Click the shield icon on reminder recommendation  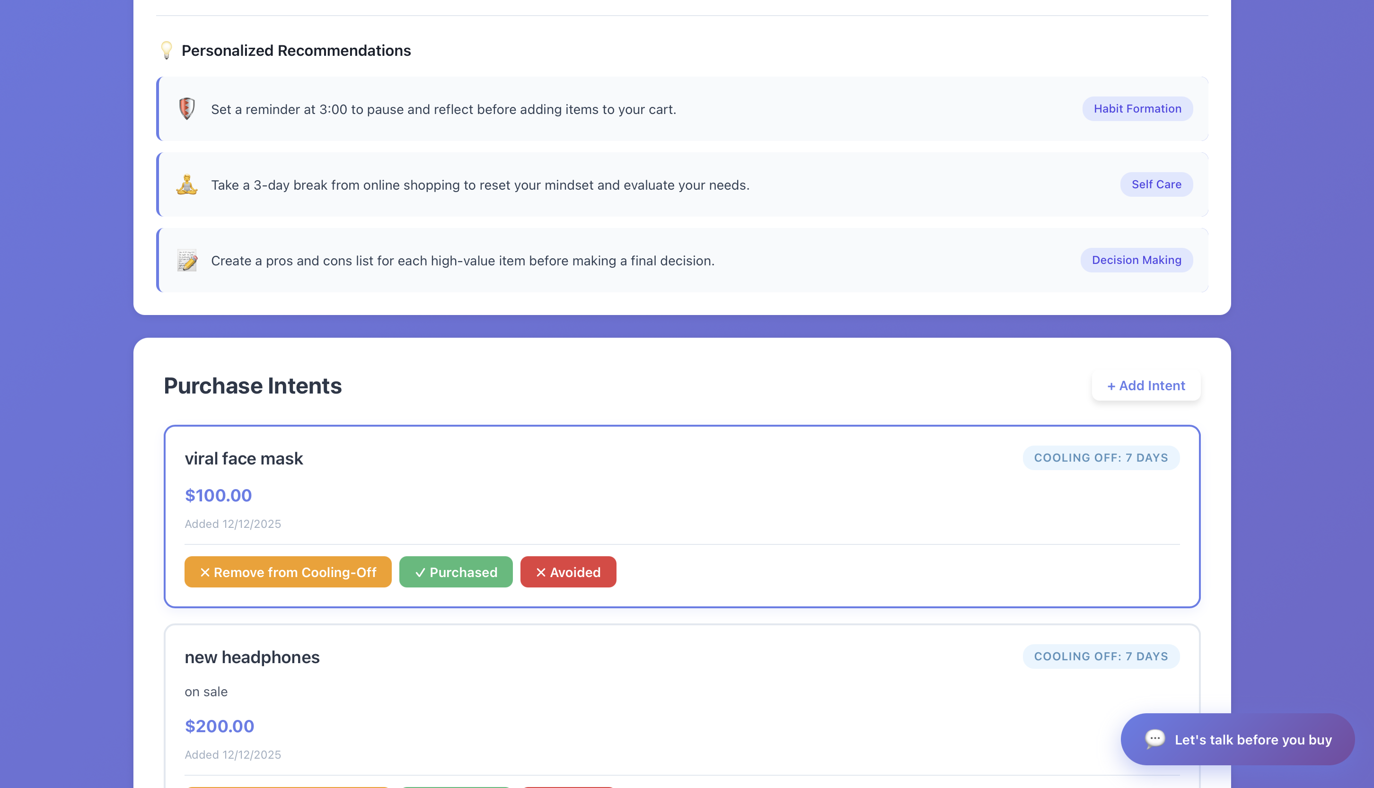187,109
